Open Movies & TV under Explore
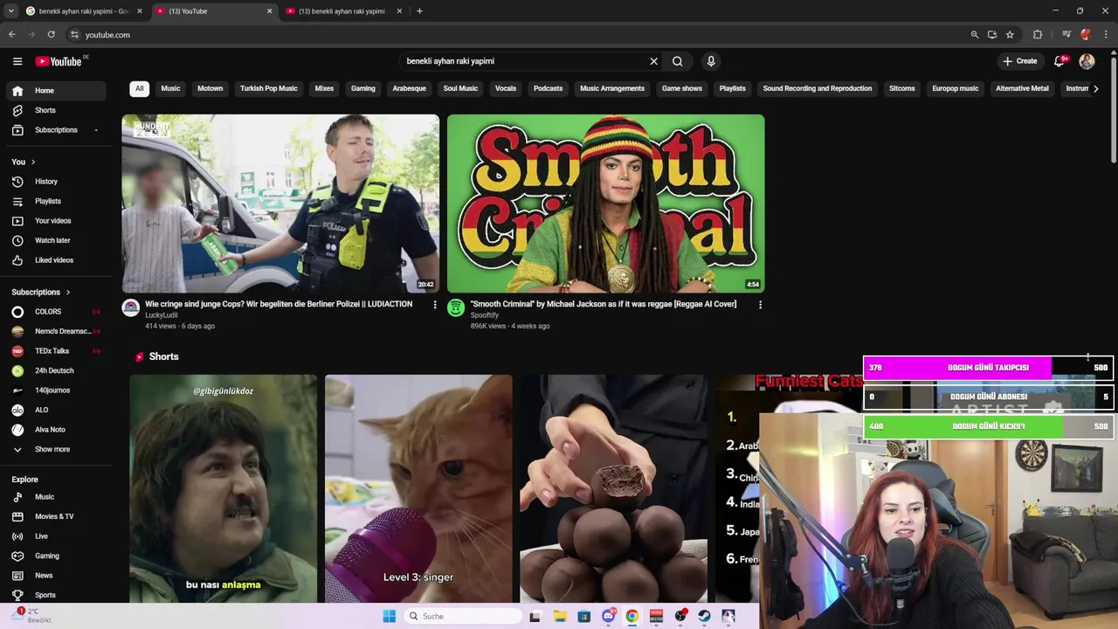1118x629 pixels. pos(57,516)
